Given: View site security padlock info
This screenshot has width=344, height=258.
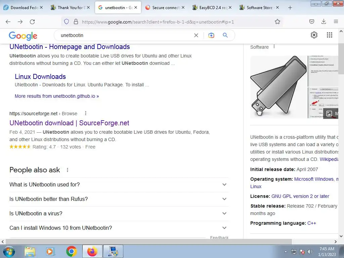Looking at the screenshot, I should [x=76, y=21].
